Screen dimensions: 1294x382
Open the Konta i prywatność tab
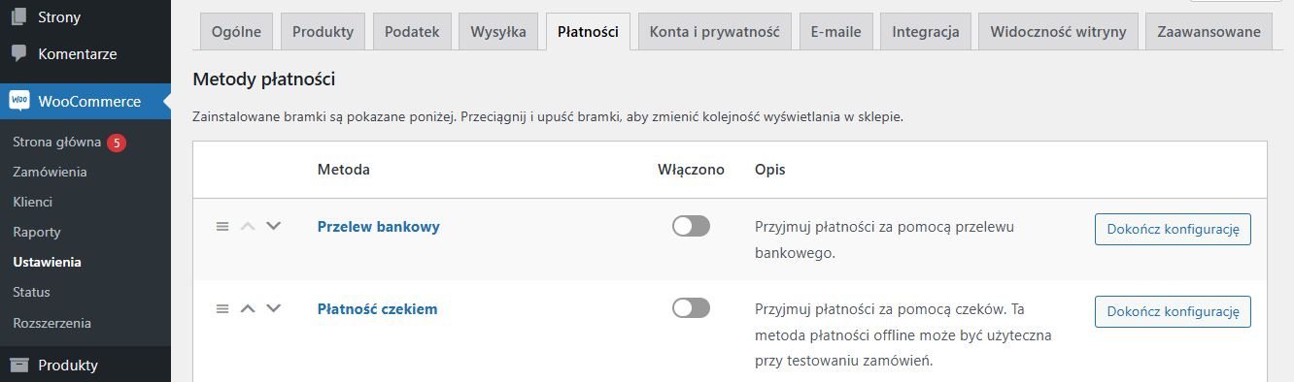pyautogui.click(x=715, y=32)
